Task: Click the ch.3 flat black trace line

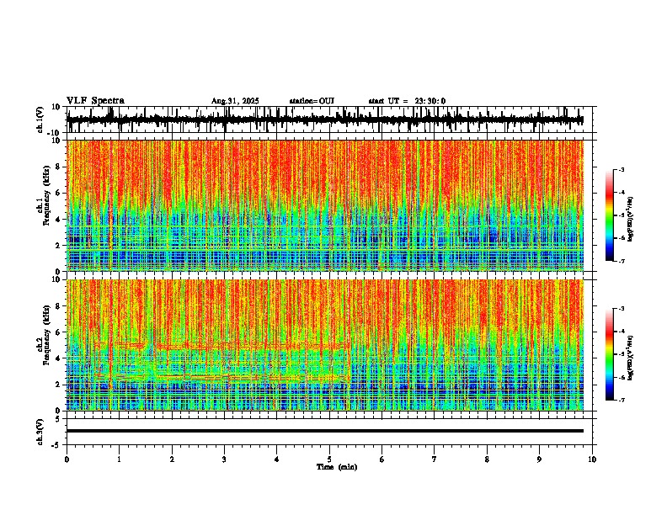Action: tap(325, 431)
